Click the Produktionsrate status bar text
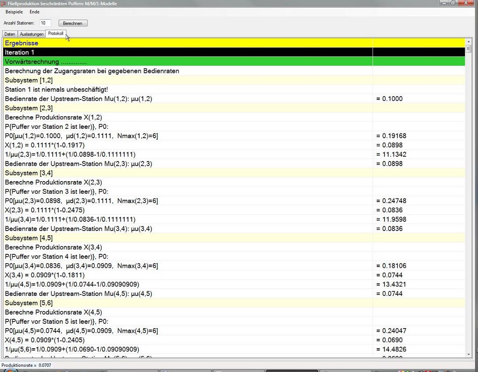This screenshot has width=478, height=372. point(26,365)
